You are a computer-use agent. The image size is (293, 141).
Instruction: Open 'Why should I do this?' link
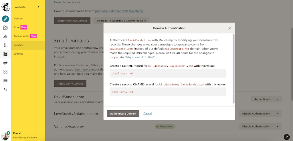(x=140, y=57)
